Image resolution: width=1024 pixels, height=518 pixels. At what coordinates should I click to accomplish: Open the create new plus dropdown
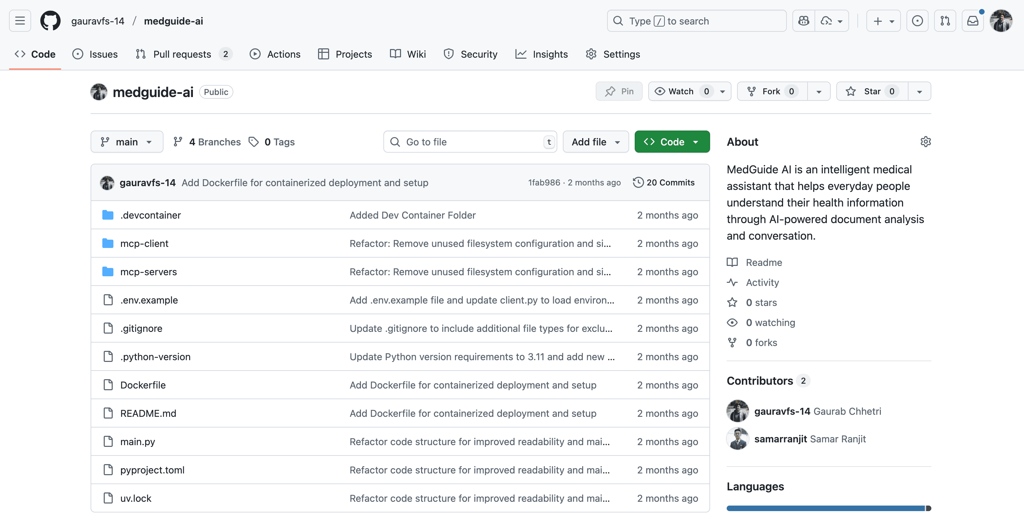[883, 21]
